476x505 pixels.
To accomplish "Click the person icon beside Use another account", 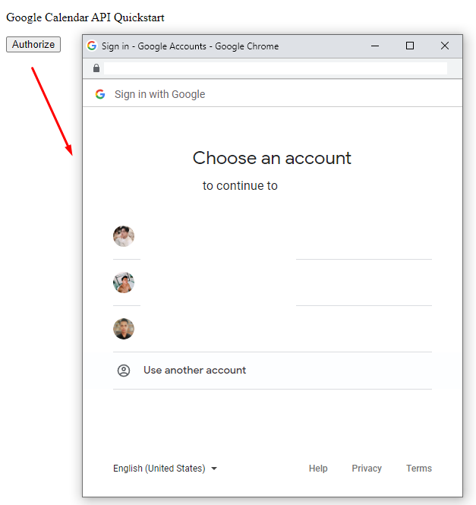I will coord(124,371).
